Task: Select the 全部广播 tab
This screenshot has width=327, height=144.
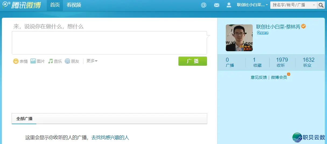Action: pyautogui.click(x=24, y=119)
